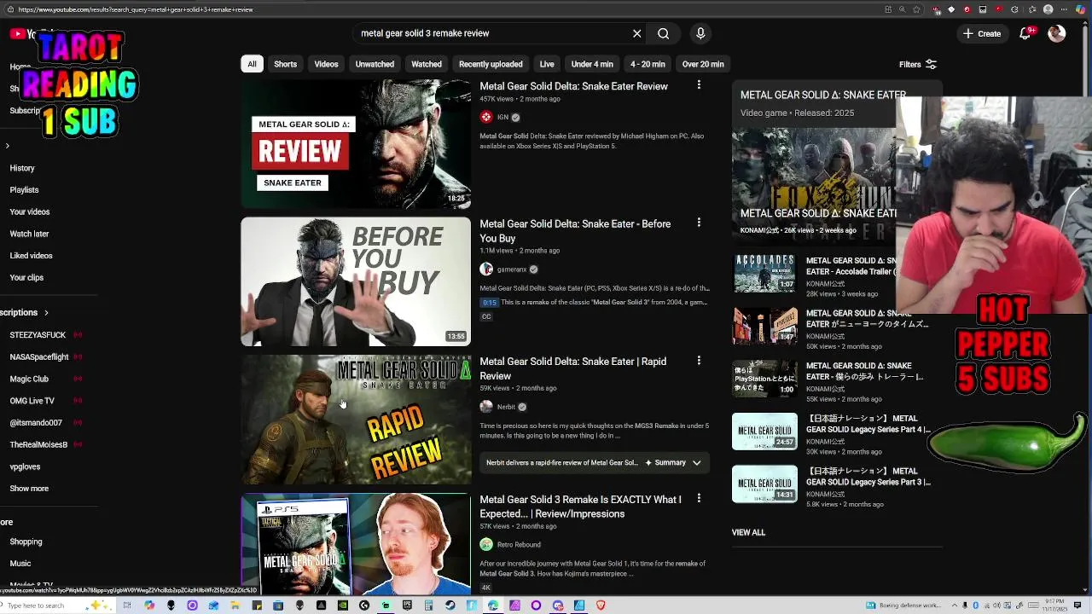
Task: Select the Over 20 min filter chip
Action: [x=703, y=64]
